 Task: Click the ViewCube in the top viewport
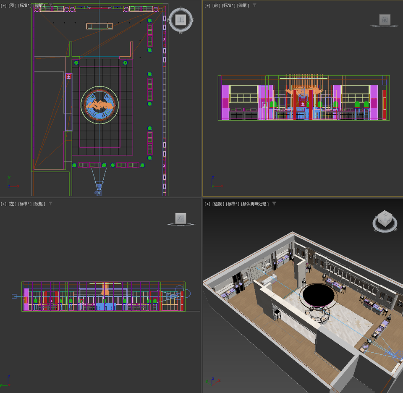(181, 19)
